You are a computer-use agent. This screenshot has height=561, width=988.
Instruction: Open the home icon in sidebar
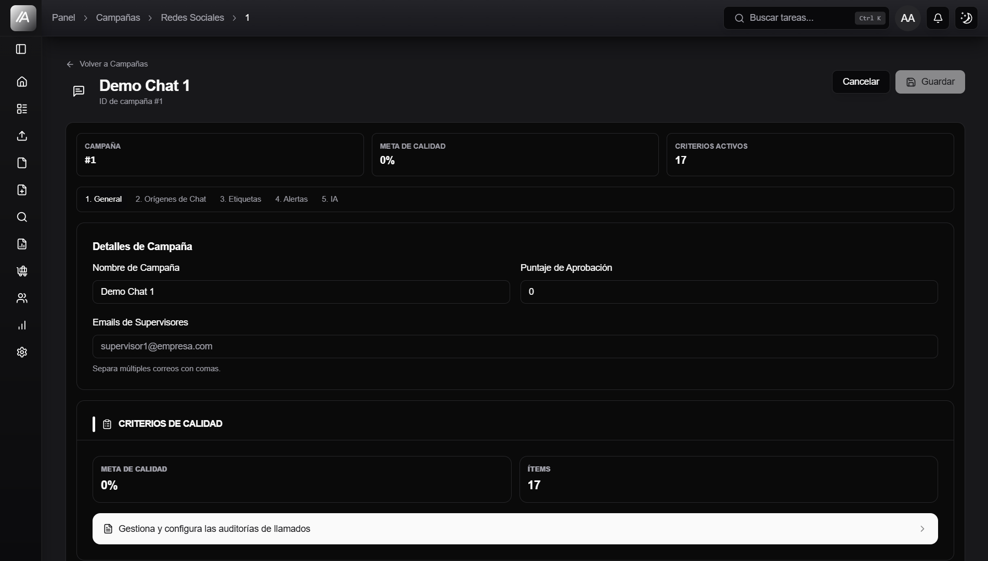(22, 82)
